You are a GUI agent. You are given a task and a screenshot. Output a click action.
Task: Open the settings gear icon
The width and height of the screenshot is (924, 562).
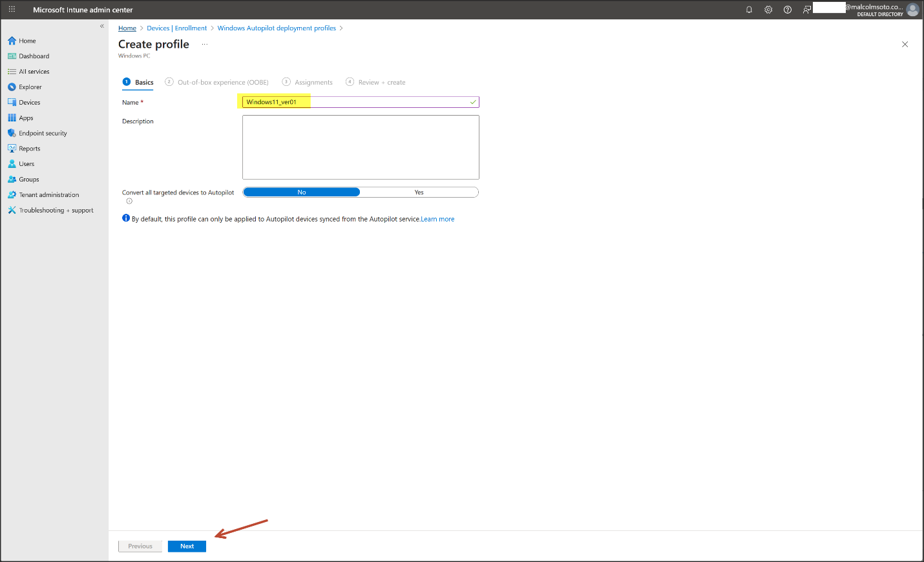tap(768, 10)
